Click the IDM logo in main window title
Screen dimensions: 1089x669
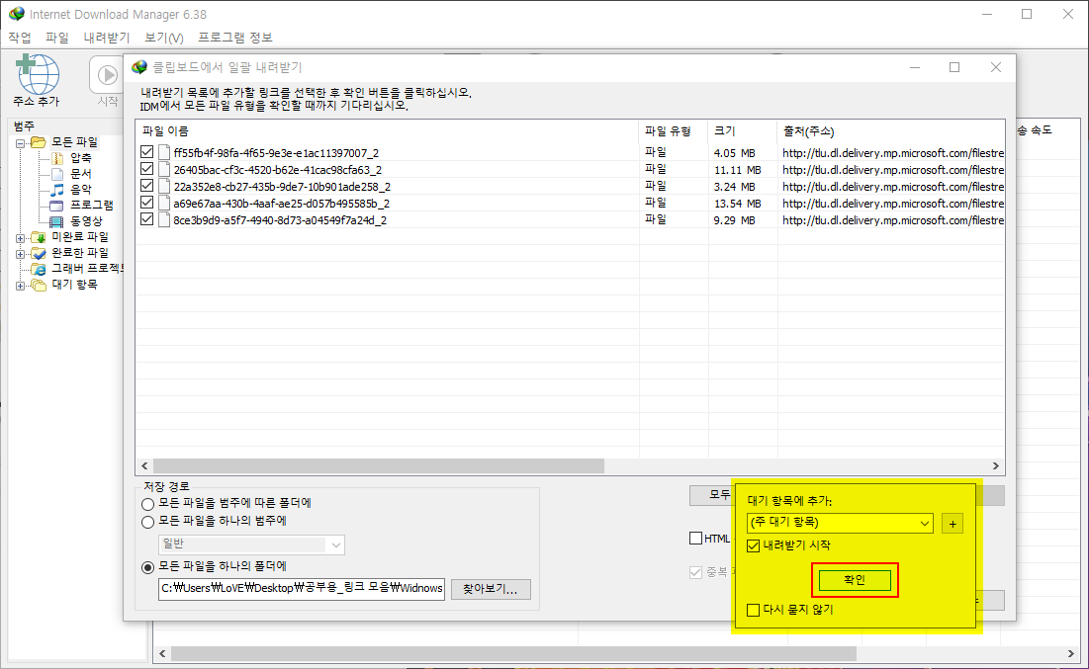[17, 14]
